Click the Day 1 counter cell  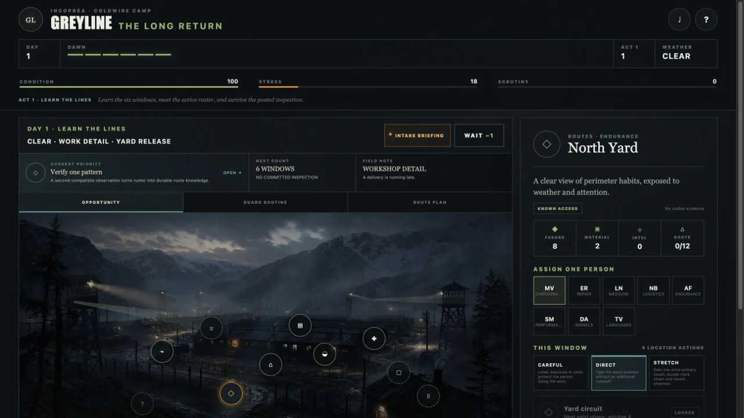click(x=40, y=53)
